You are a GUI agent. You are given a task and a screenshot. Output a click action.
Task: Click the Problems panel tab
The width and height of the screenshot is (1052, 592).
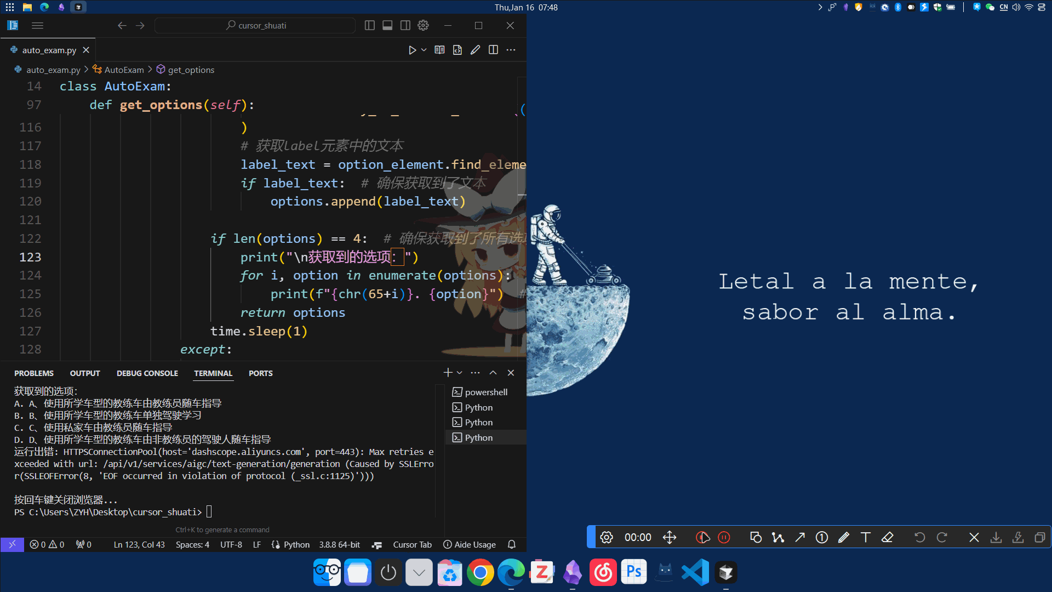(x=34, y=373)
